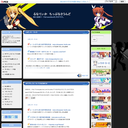Open the web-wide search scope dropdown

(x=111, y=2)
